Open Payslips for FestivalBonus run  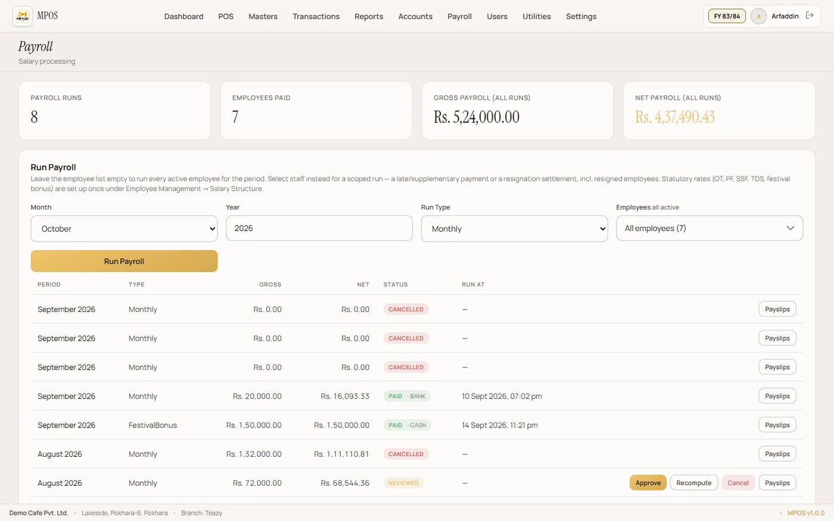click(777, 425)
